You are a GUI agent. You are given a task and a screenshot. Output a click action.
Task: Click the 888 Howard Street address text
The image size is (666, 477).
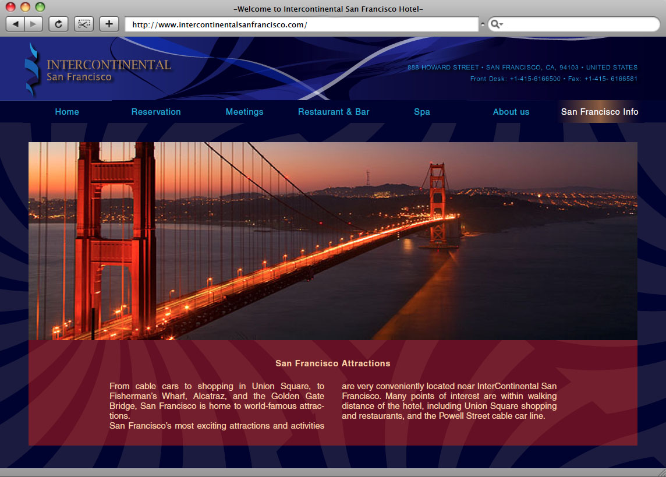(x=522, y=67)
